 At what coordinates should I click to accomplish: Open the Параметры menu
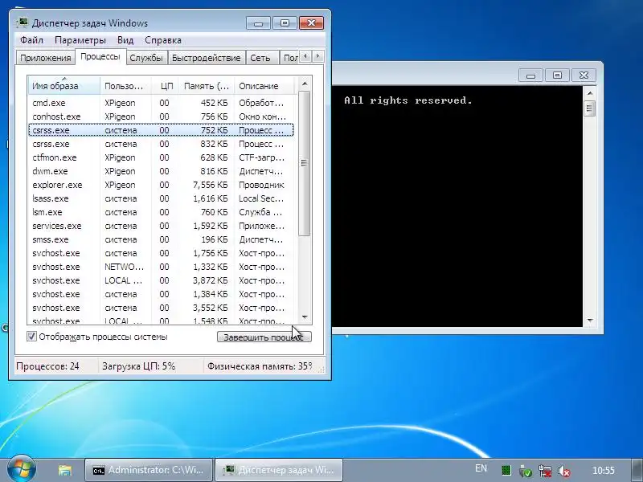pos(80,40)
